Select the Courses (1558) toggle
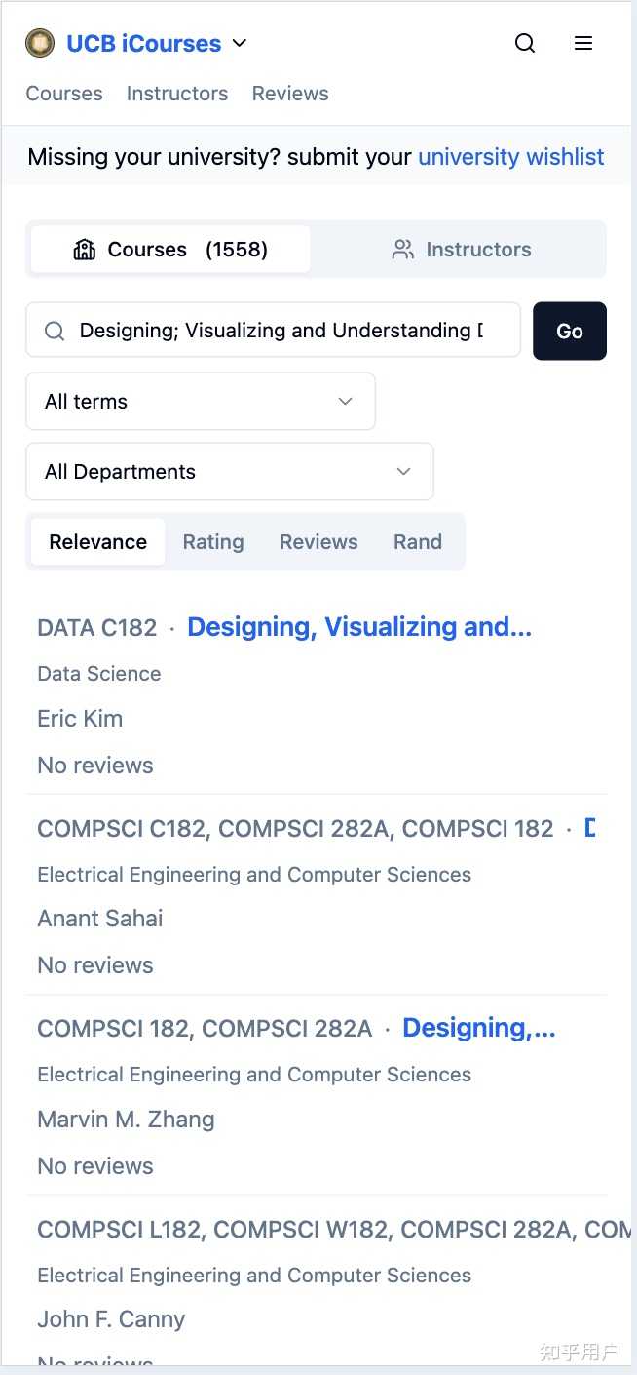Viewport: 637px width, 1375px height. (x=170, y=250)
